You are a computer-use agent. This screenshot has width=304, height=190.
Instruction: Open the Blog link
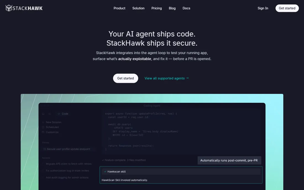click(172, 8)
